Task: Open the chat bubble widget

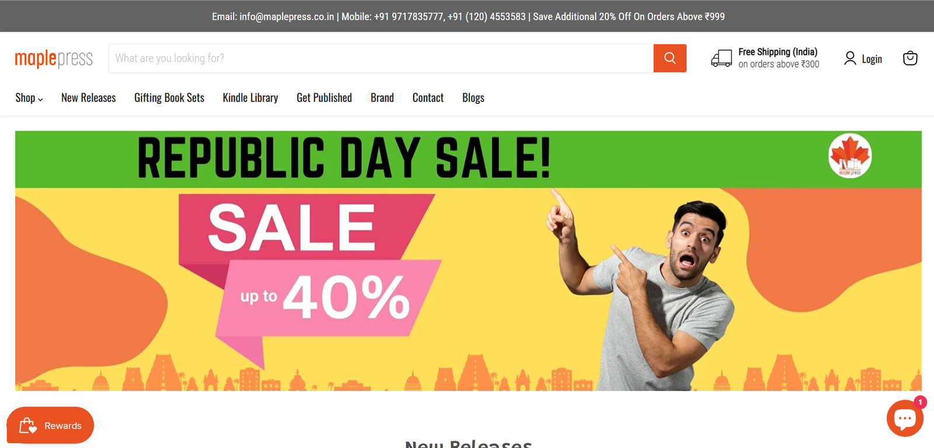Action: click(905, 418)
